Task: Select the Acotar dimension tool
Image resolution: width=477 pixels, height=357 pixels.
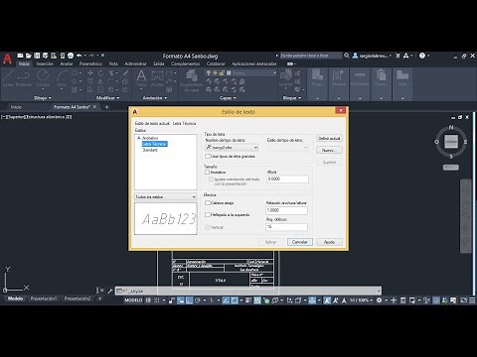Action: coord(157,78)
